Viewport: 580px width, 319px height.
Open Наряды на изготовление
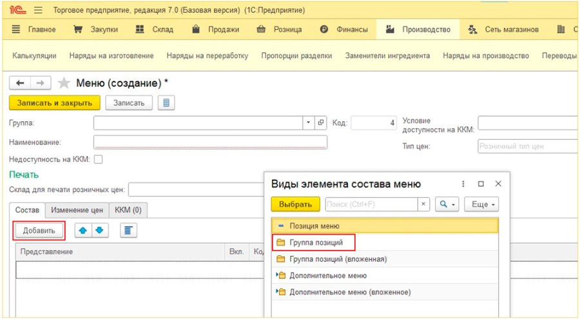tap(111, 56)
